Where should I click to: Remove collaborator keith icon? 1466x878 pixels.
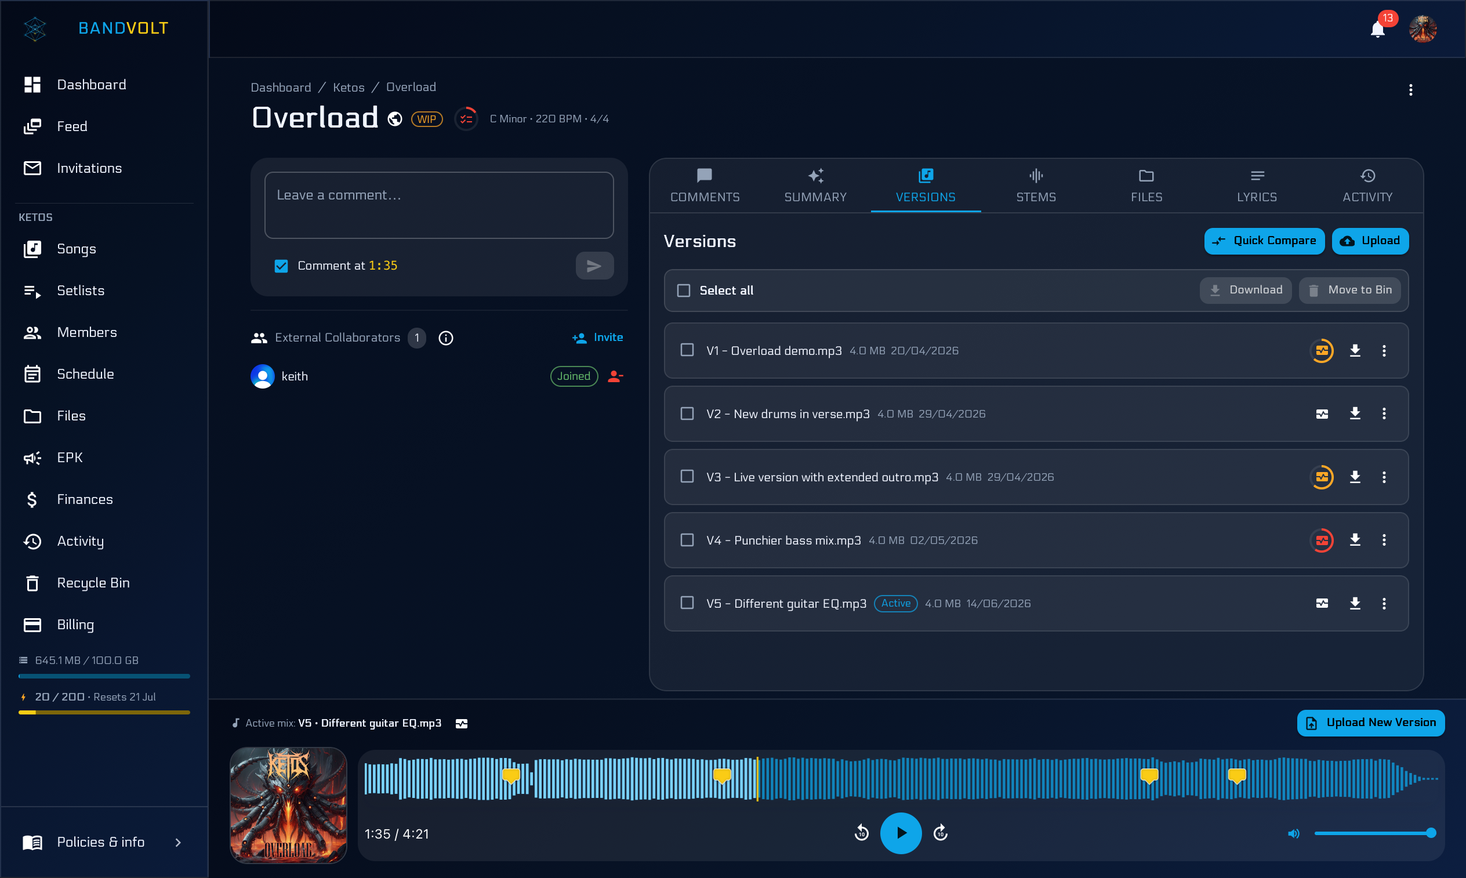(x=615, y=376)
